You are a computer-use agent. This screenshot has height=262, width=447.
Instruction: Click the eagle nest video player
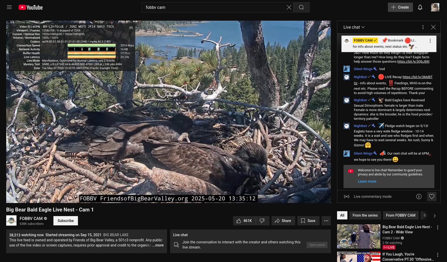click(168, 111)
